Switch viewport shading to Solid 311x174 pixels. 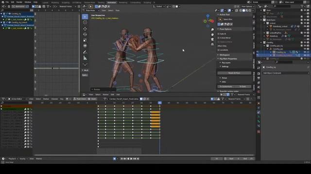pos(244,11)
